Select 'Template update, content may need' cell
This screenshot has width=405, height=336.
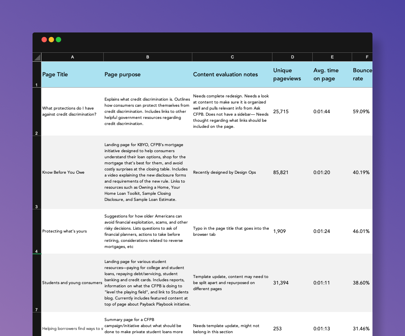pyautogui.click(x=232, y=283)
